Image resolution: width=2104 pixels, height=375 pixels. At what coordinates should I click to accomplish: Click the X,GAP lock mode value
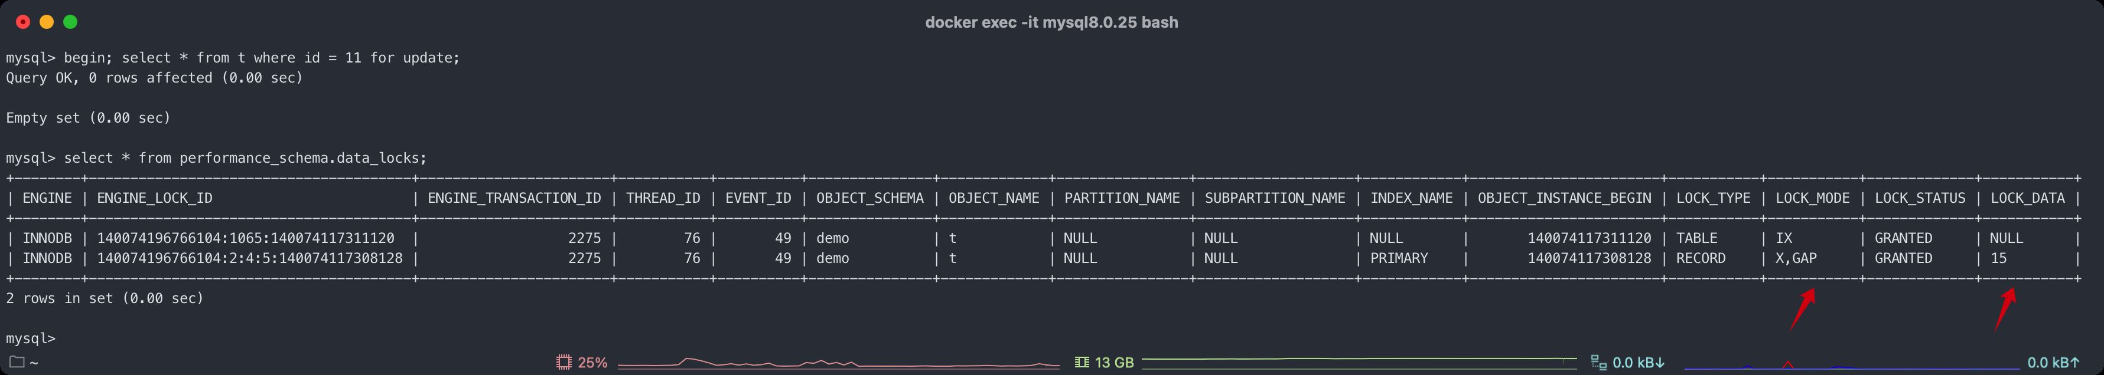coord(1795,258)
